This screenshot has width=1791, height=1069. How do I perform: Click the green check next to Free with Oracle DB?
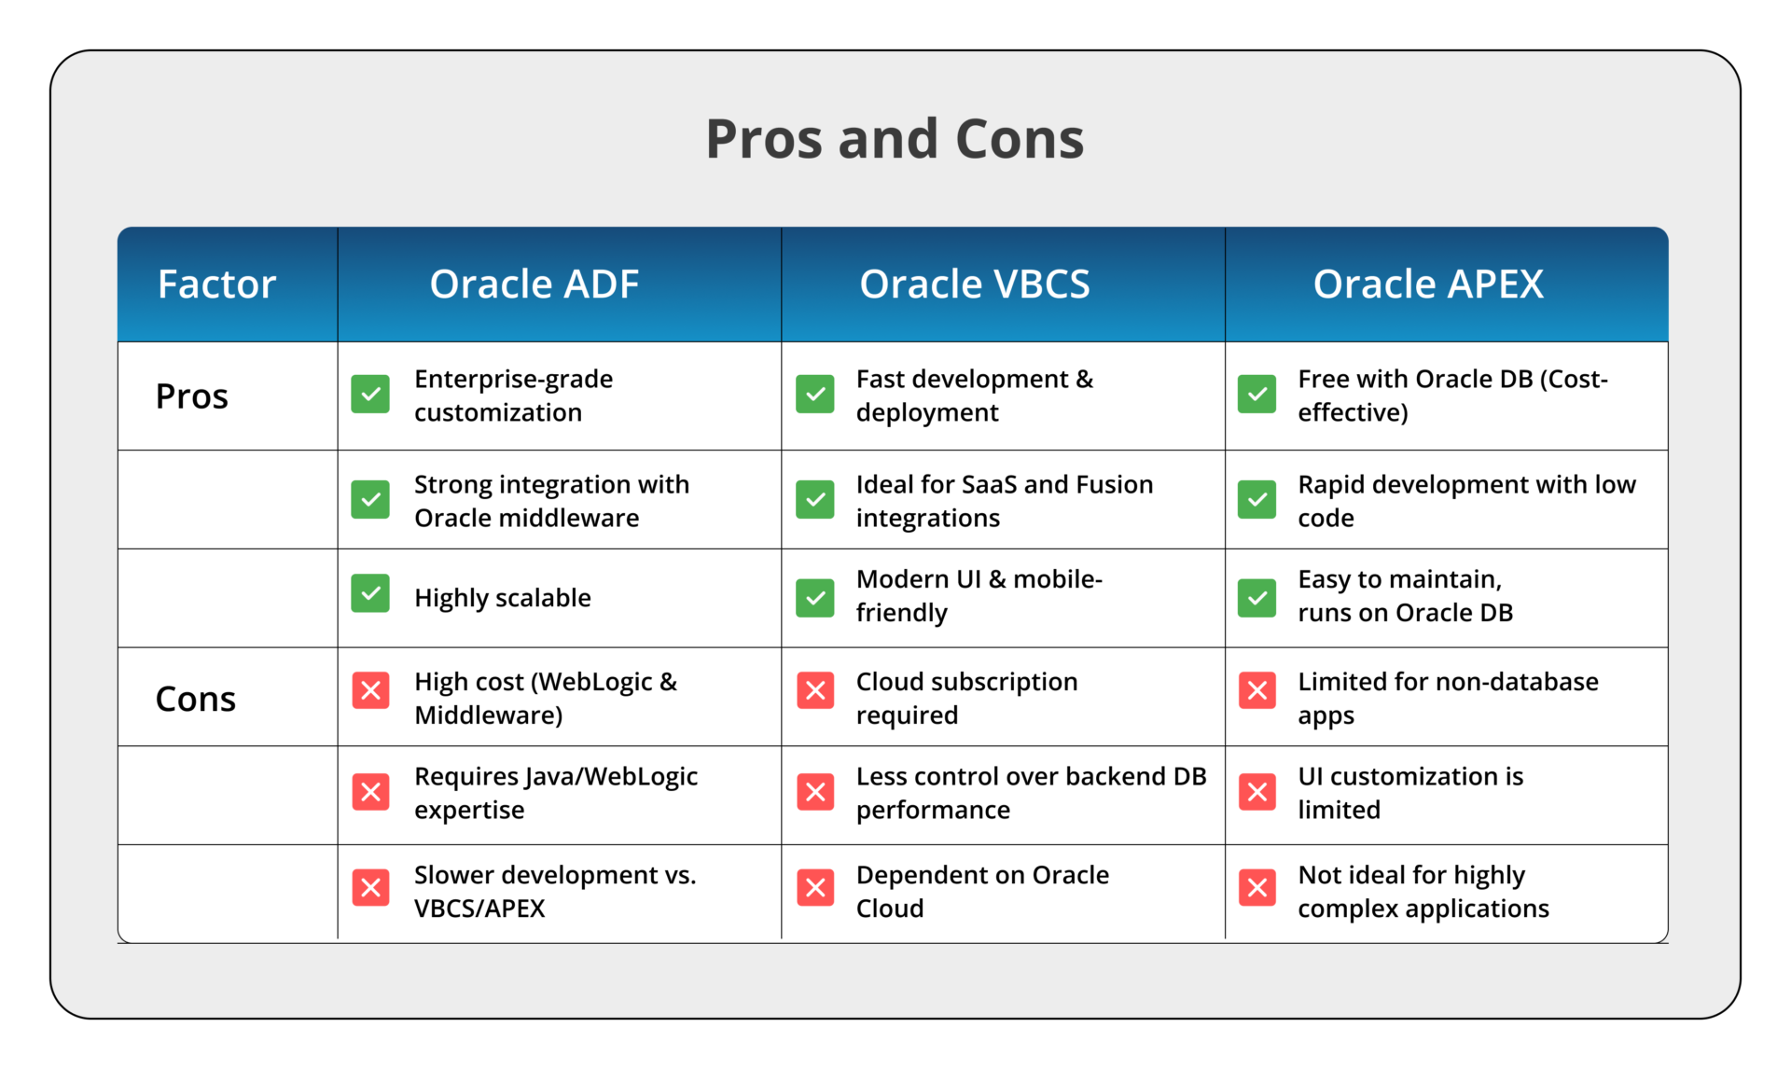coord(1256,395)
